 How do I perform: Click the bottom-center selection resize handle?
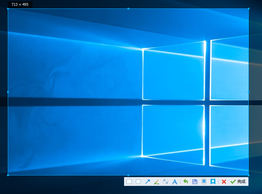[128, 175]
